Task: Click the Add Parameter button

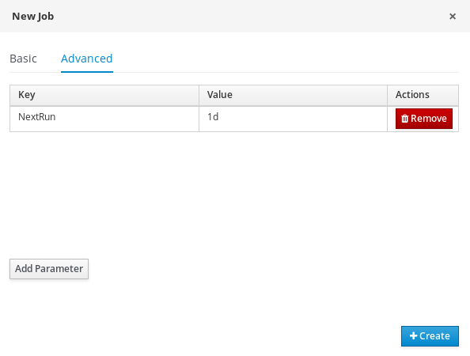Action: (49, 269)
